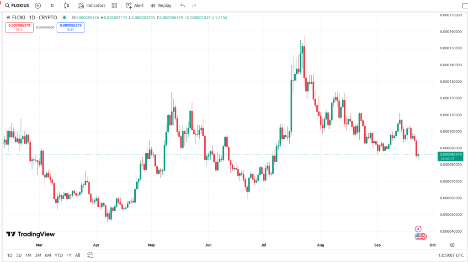Open the FLOKIUS symbol search

click(x=18, y=5)
